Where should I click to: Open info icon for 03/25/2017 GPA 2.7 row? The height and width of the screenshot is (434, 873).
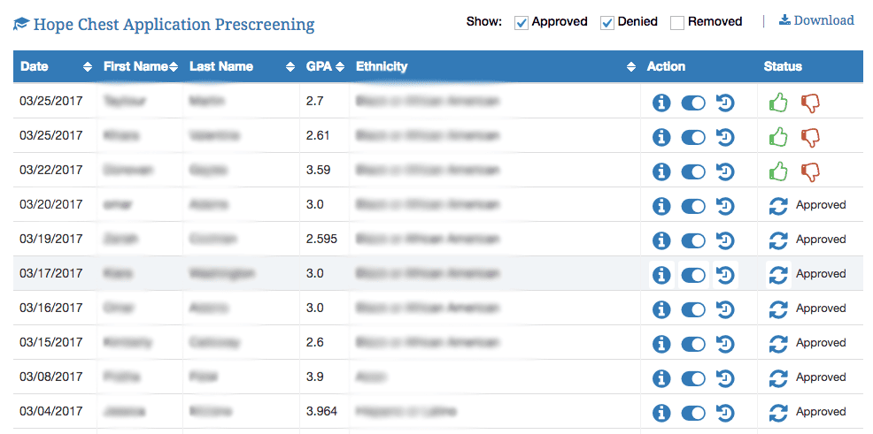661,103
